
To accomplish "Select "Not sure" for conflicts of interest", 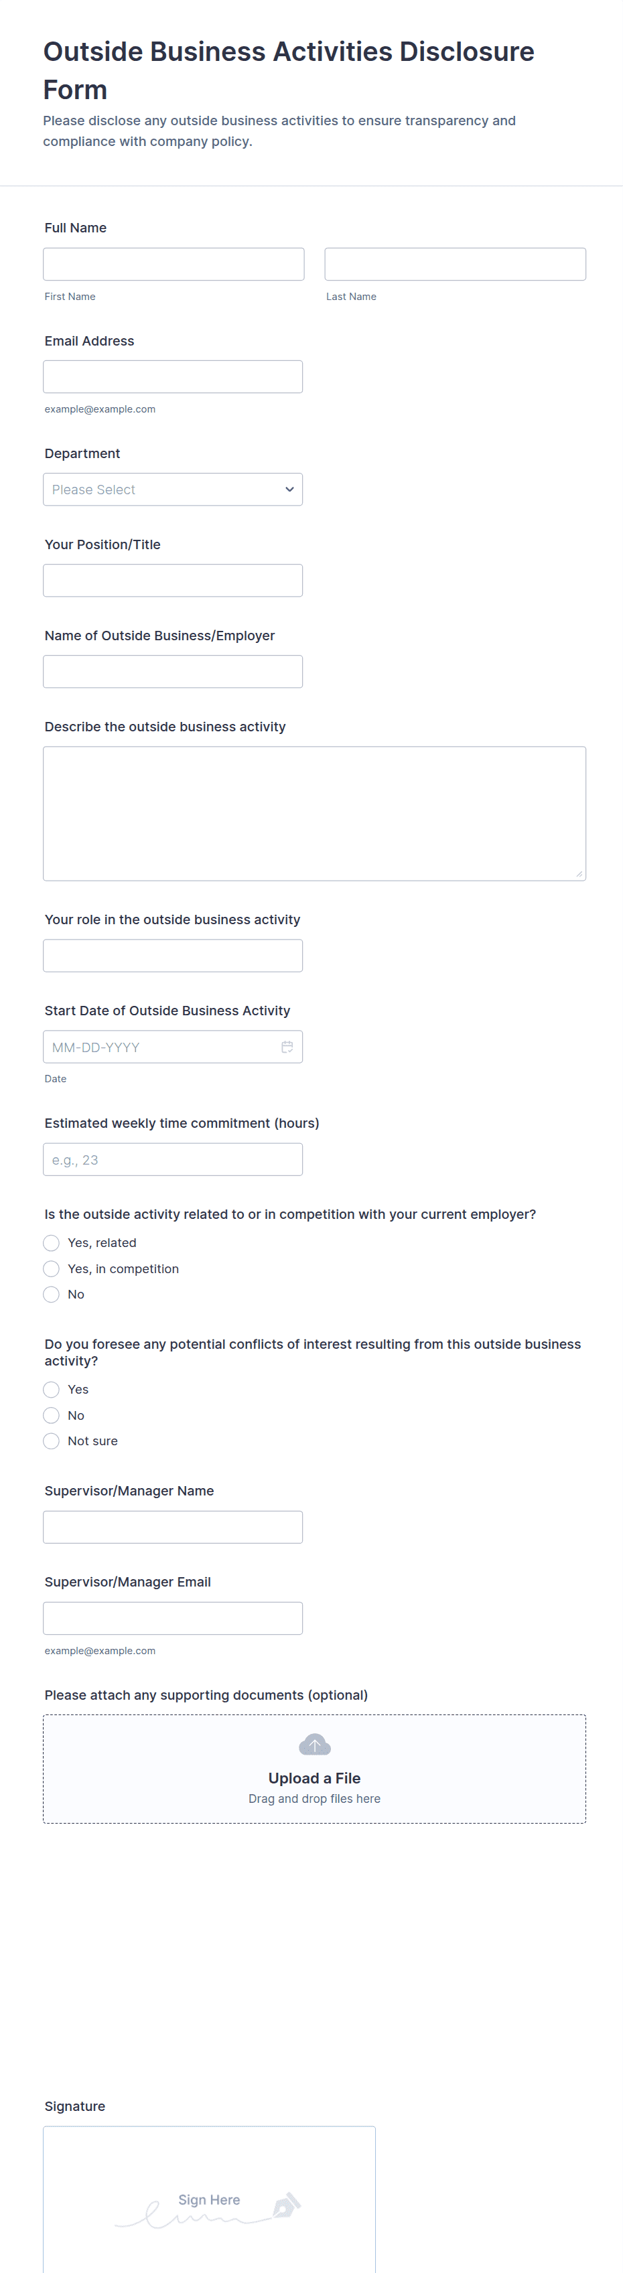I will click(51, 1441).
